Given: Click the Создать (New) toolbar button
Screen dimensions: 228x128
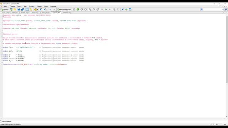Looking at the screenshot, I should pos(5,10).
